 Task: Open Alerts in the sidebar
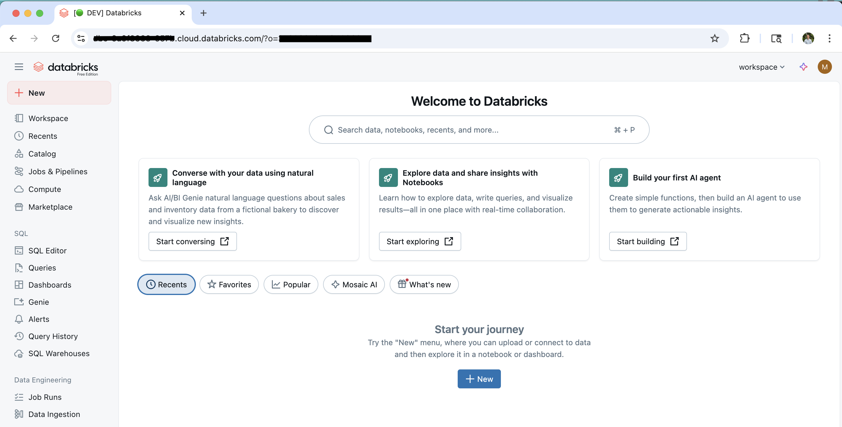(x=59, y=319)
